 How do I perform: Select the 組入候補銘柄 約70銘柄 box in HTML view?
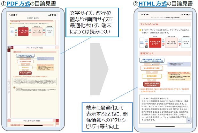pos(153,68)
